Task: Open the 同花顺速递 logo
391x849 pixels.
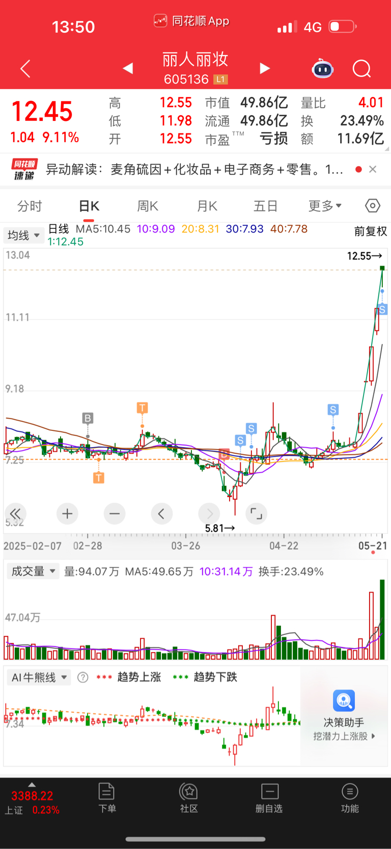Action: 24,169
